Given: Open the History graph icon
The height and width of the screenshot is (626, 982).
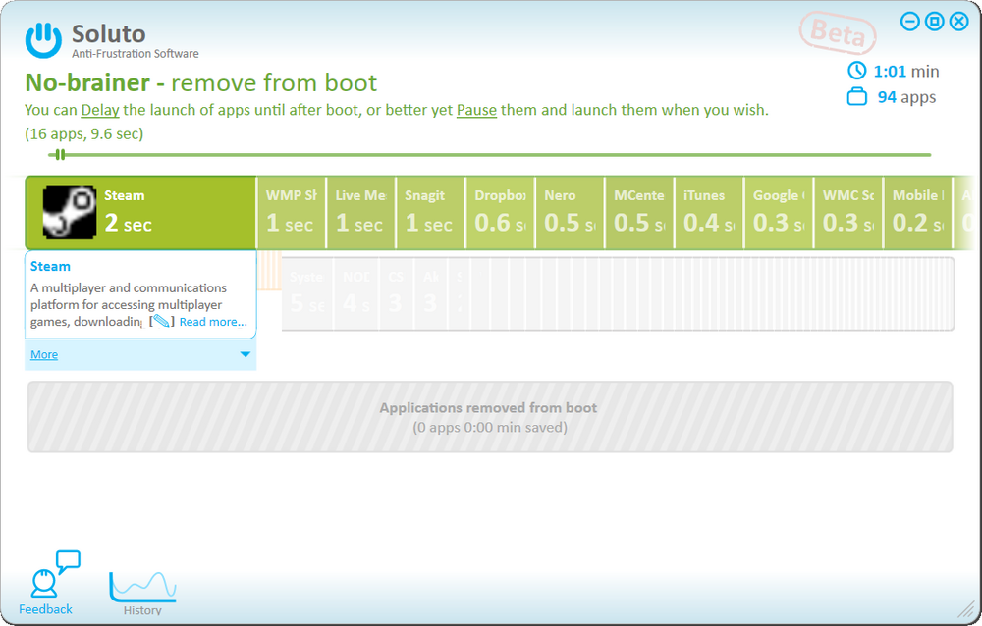Looking at the screenshot, I should [x=142, y=587].
